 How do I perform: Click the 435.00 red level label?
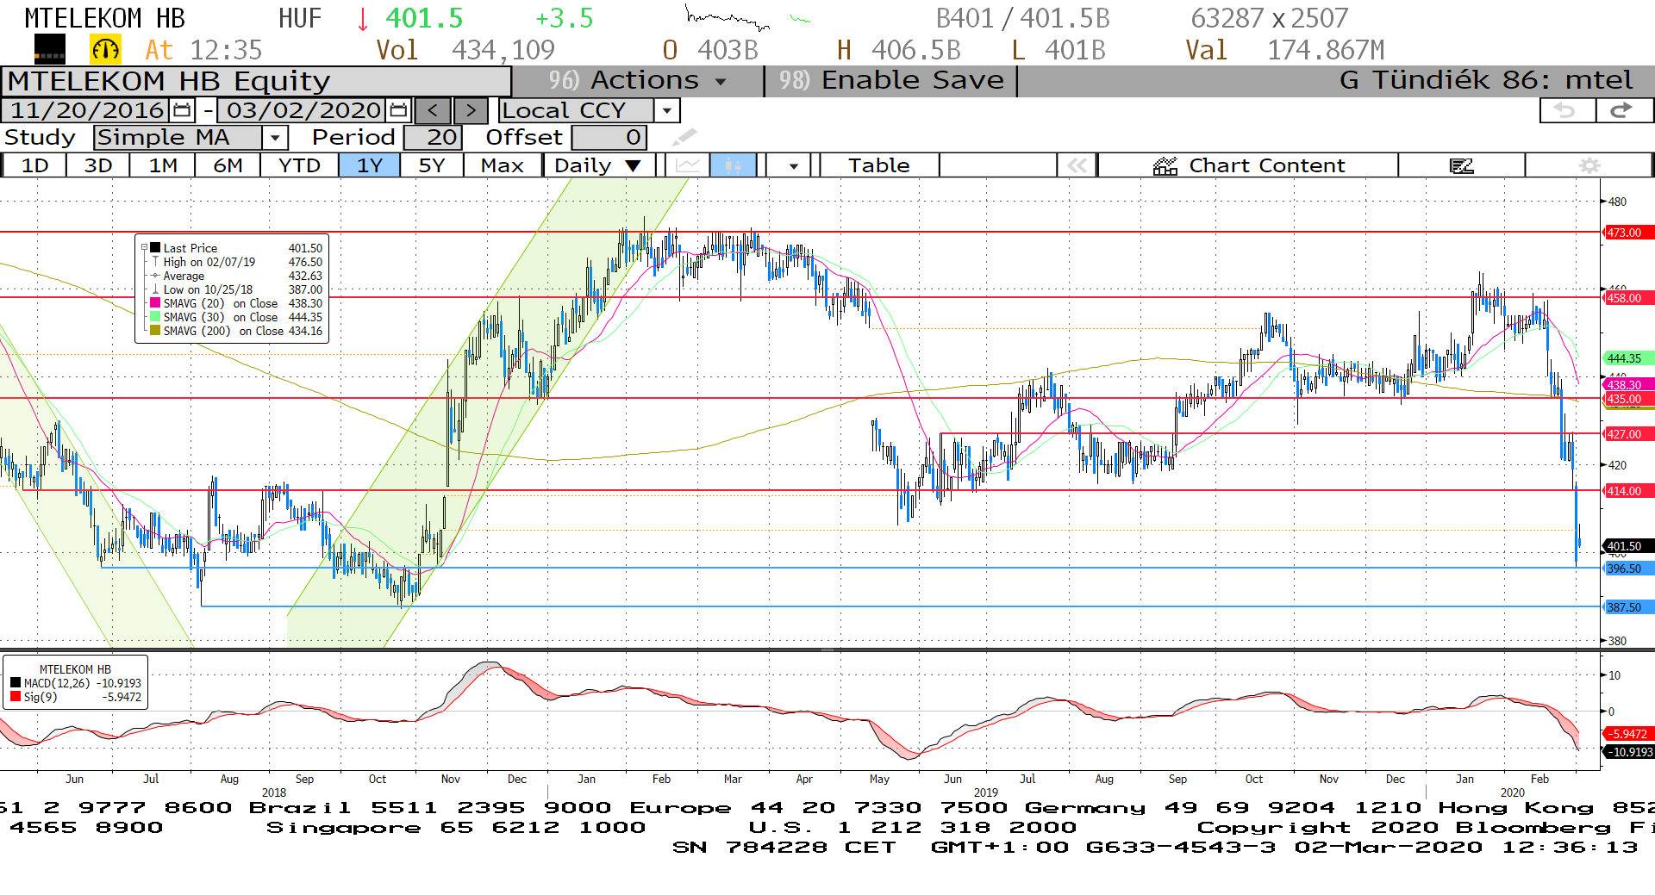pyautogui.click(x=1627, y=400)
